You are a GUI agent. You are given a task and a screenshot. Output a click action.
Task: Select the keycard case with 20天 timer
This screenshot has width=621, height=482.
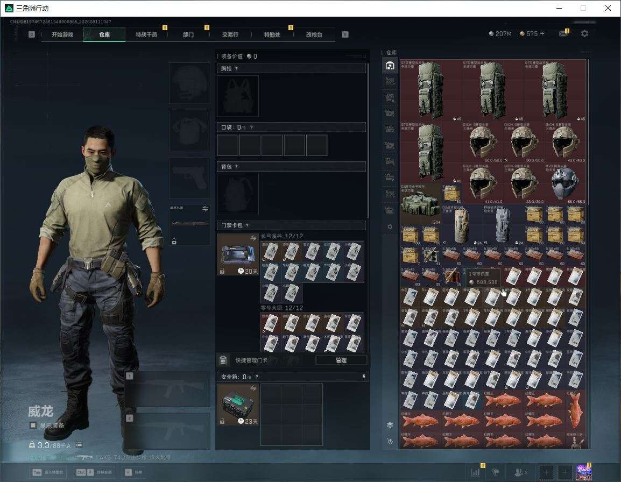click(238, 254)
